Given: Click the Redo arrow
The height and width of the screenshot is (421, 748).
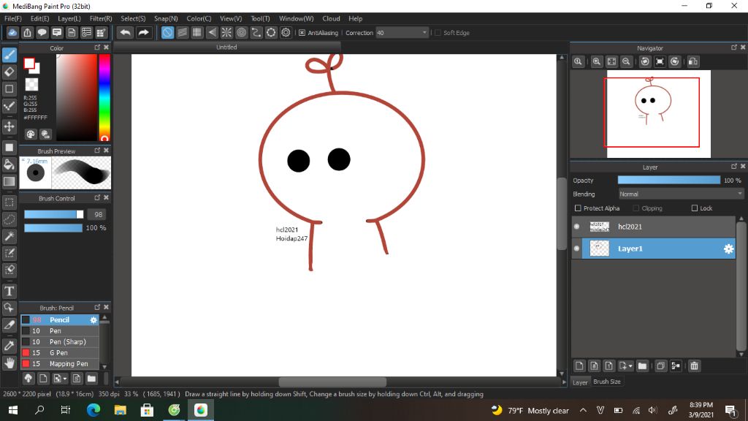Looking at the screenshot, I should (x=143, y=32).
